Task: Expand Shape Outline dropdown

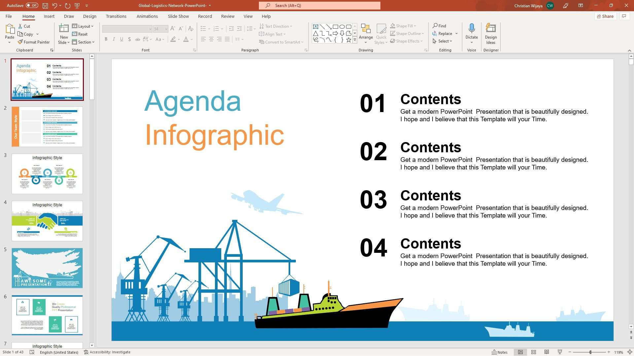Action: tap(423, 33)
